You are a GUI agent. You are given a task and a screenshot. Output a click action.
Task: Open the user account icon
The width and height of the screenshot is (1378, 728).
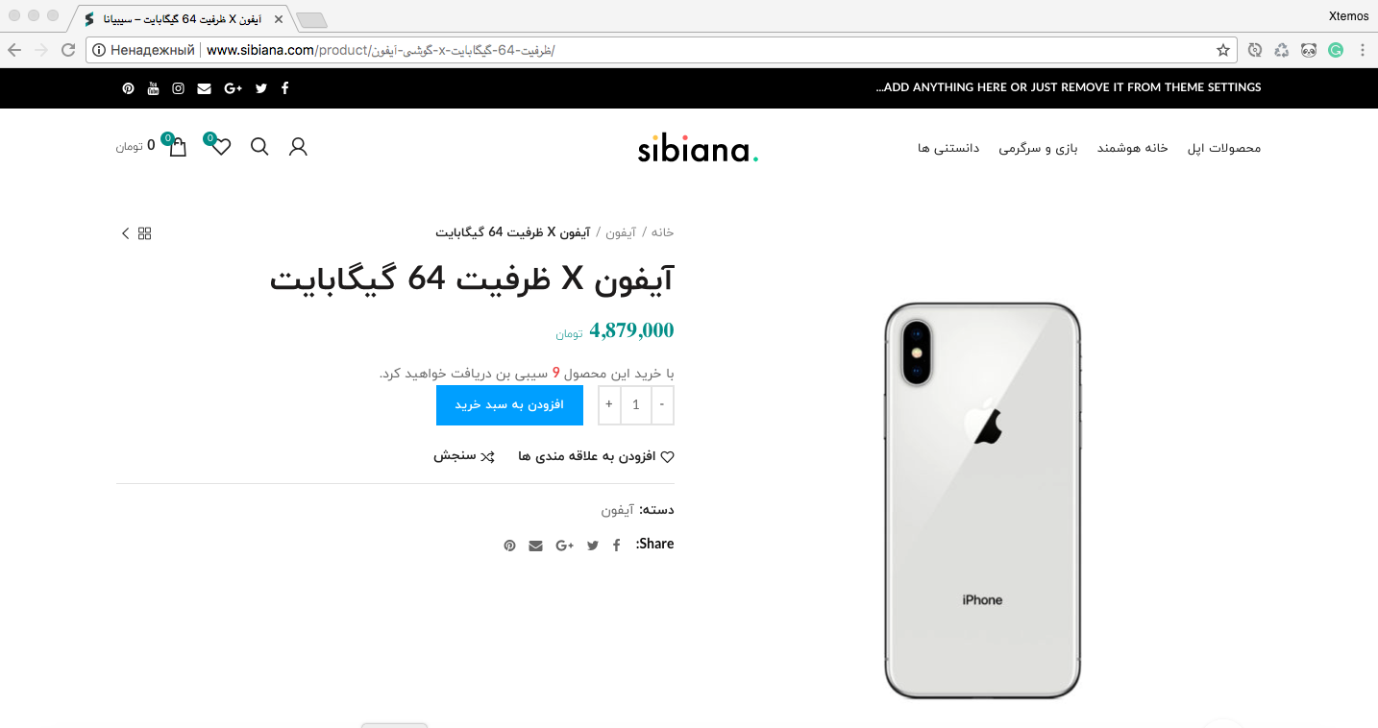pyautogui.click(x=298, y=147)
